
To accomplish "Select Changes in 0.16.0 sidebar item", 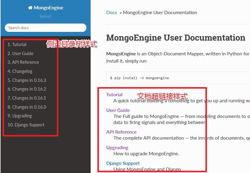I will pos(27,107).
